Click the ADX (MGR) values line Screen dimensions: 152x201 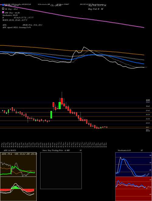click(x=22, y=25)
